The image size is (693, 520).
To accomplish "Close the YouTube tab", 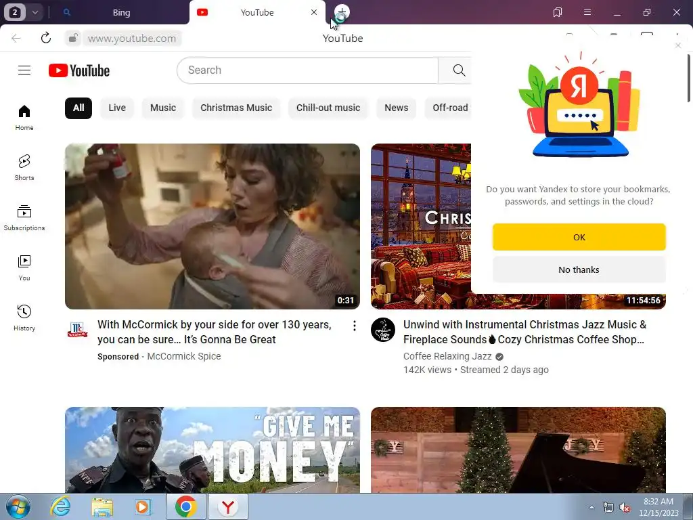I will coord(314,12).
